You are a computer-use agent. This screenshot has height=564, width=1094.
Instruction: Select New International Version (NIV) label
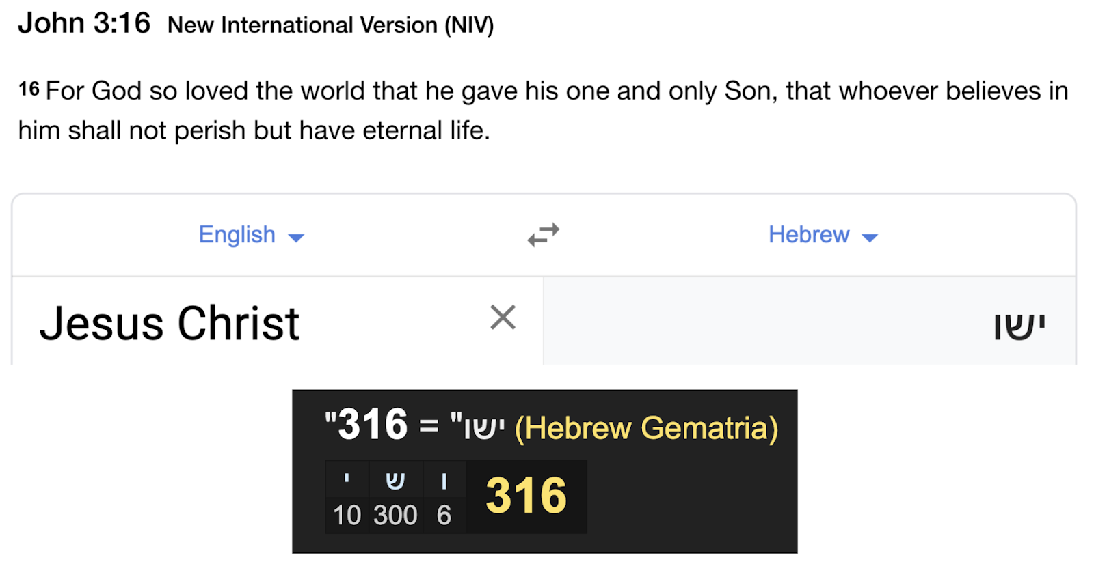click(x=330, y=25)
